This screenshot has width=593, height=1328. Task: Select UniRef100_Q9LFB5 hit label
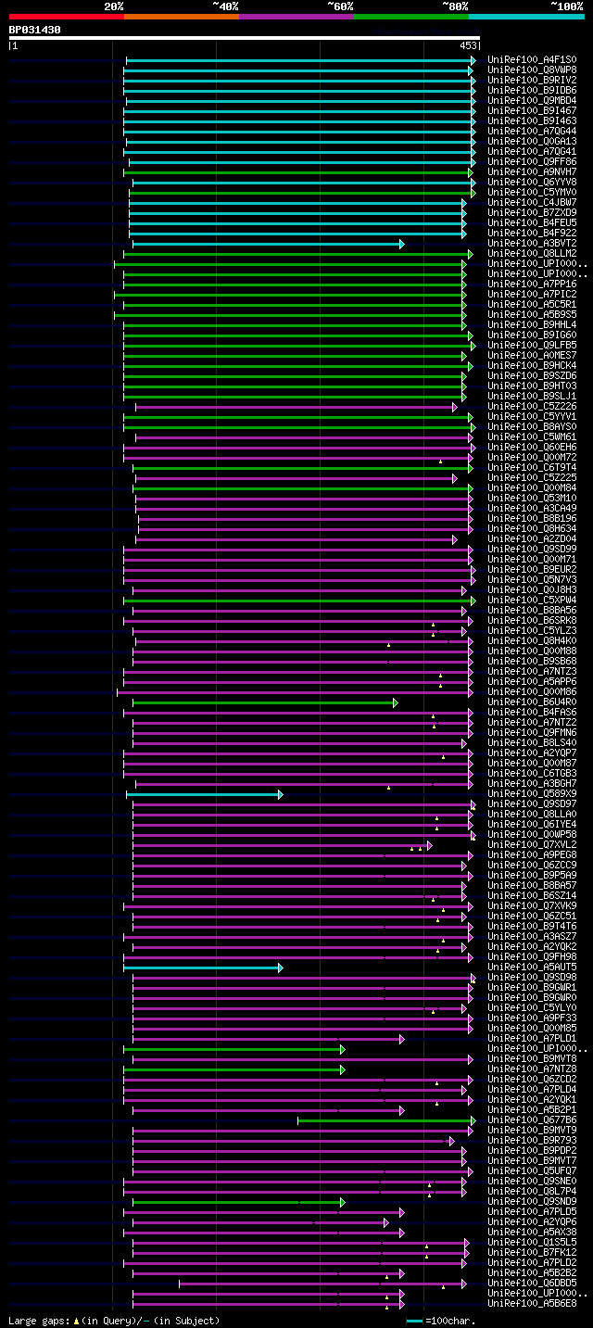pos(532,345)
